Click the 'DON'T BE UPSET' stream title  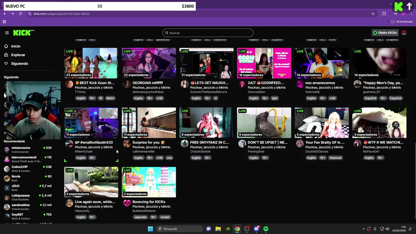(x=268, y=142)
